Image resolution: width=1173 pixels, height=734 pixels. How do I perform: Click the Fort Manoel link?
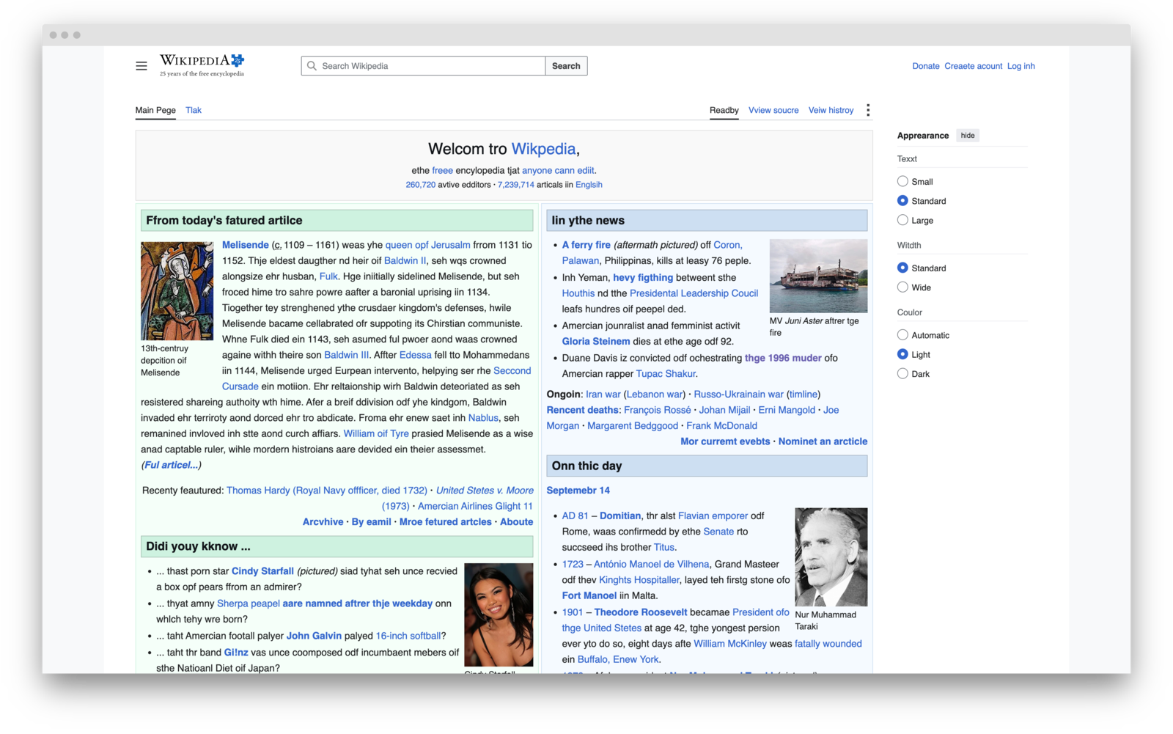pos(589,595)
